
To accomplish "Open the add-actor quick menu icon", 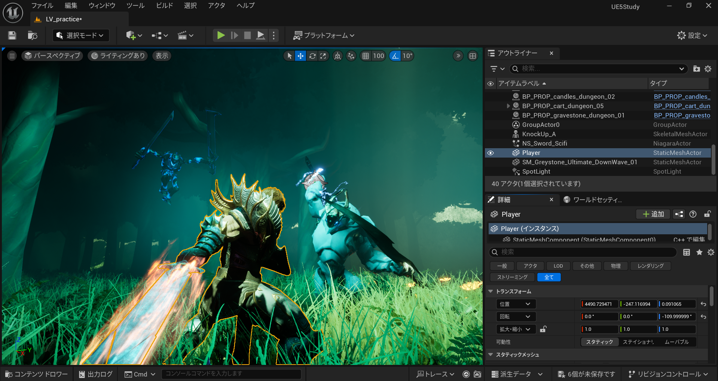I will tap(134, 35).
